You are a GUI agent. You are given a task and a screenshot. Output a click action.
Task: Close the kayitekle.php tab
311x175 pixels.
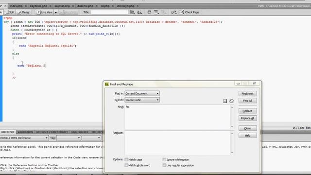tap(51, 6)
